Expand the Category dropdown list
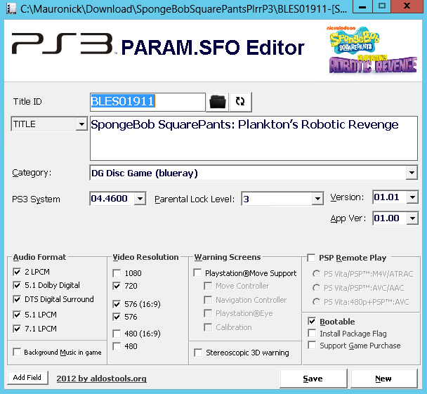Screen dimensions: 427x394 point(411,173)
